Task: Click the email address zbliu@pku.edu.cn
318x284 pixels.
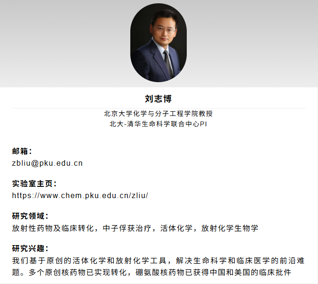Action: (x=47, y=163)
